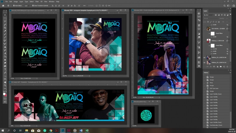Toggle visibility of the Curves smart filter
Screen dimensions: 236x133
click(x=212, y=49)
